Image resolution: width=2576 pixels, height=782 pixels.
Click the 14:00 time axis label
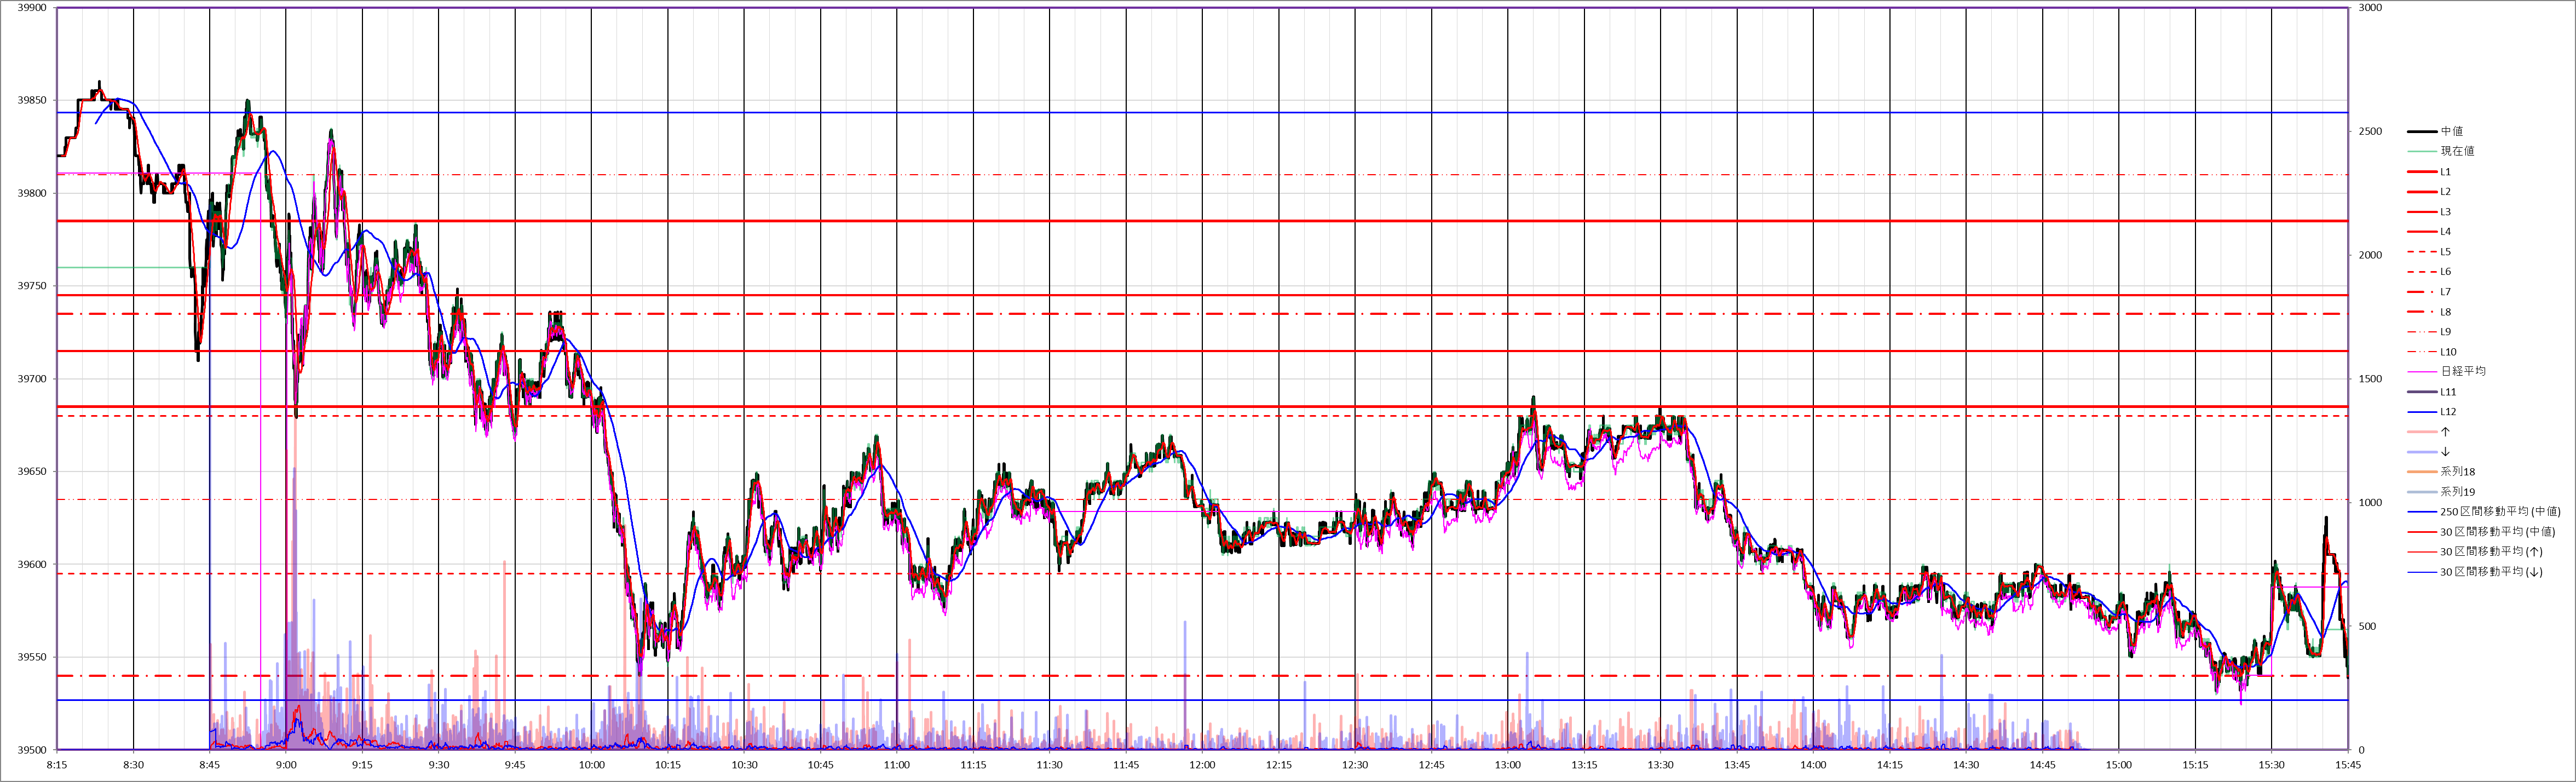coord(1813,765)
